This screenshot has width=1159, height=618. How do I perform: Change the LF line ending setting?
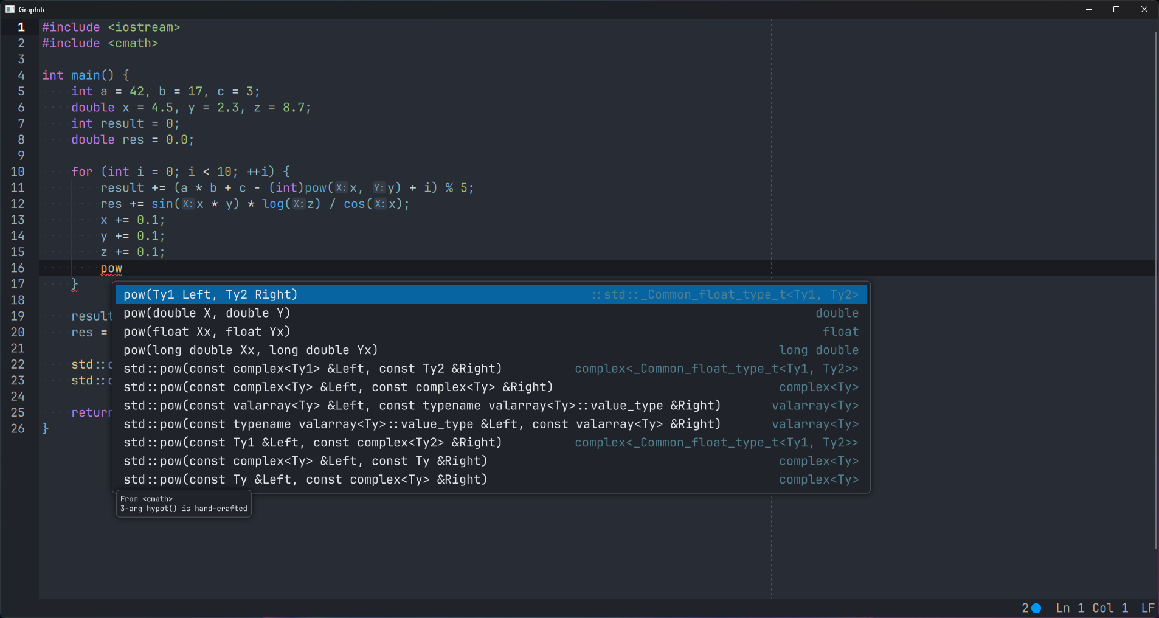pos(1147,608)
